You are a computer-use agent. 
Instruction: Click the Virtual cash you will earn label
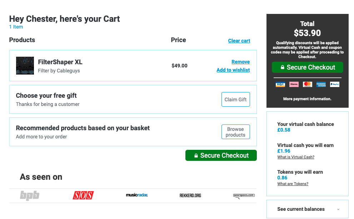coord(305,145)
